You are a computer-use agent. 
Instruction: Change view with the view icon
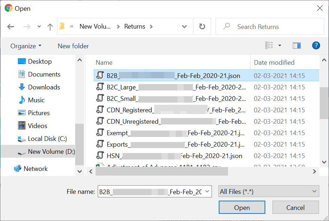click(269, 45)
